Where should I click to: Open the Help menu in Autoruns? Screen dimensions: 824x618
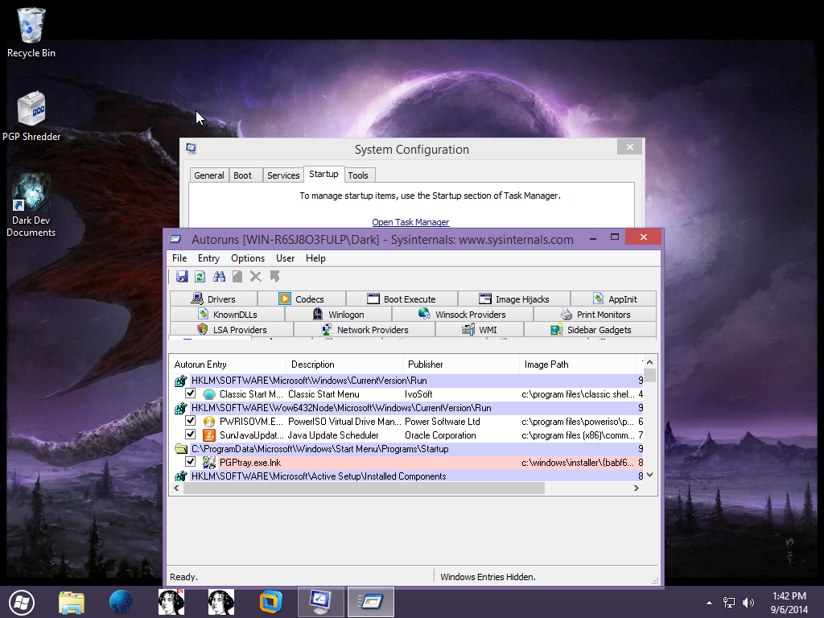click(315, 258)
